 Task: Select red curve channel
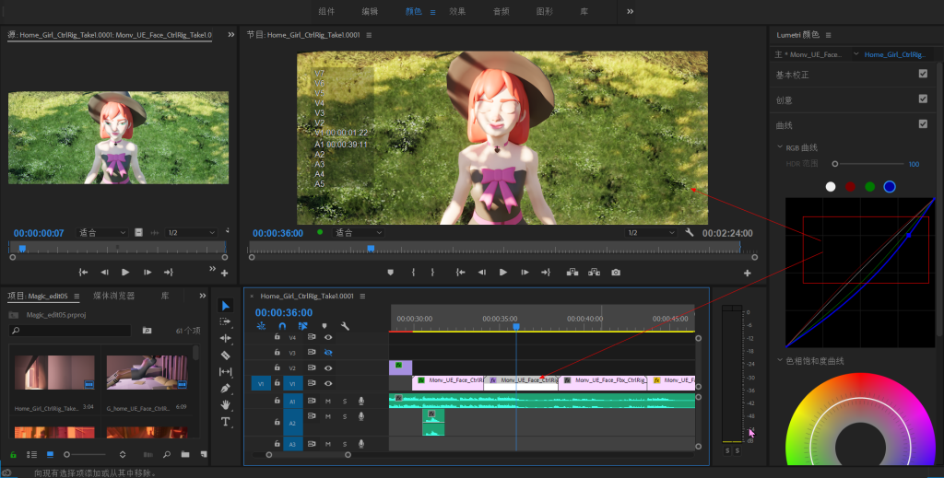[850, 187]
